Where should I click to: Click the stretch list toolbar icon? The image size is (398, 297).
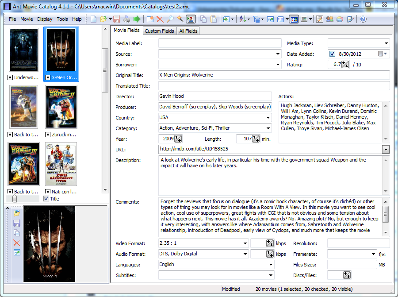tap(271, 19)
